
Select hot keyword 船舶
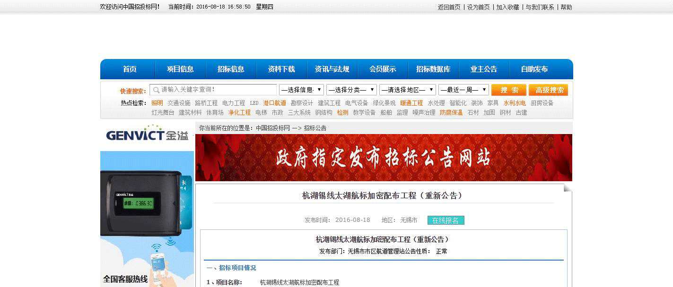pyautogui.click(x=386, y=112)
